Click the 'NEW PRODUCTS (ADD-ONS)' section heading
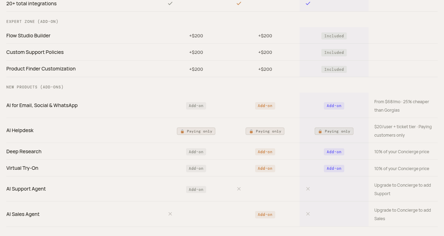Viewport: 444px width, 236px height. tap(35, 87)
